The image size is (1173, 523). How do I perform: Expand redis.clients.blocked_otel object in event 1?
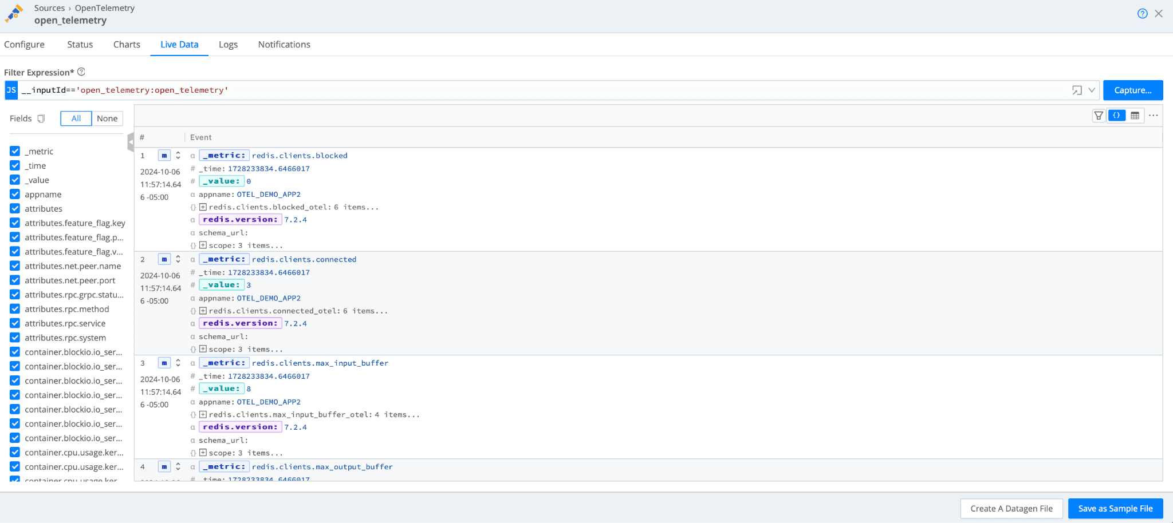click(203, 207)
